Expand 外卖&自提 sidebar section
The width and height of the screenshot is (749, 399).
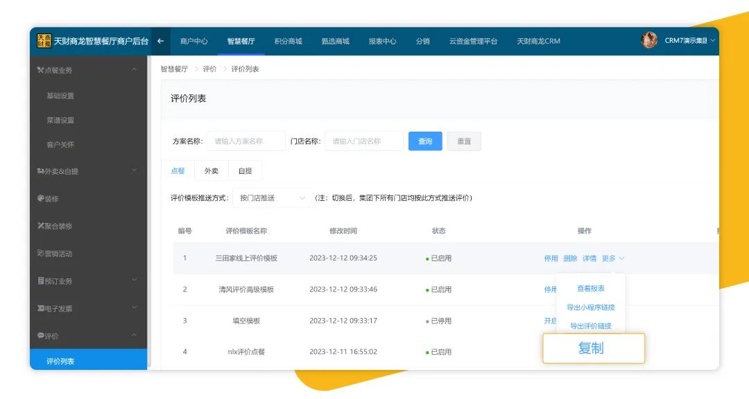pos(88,171)
